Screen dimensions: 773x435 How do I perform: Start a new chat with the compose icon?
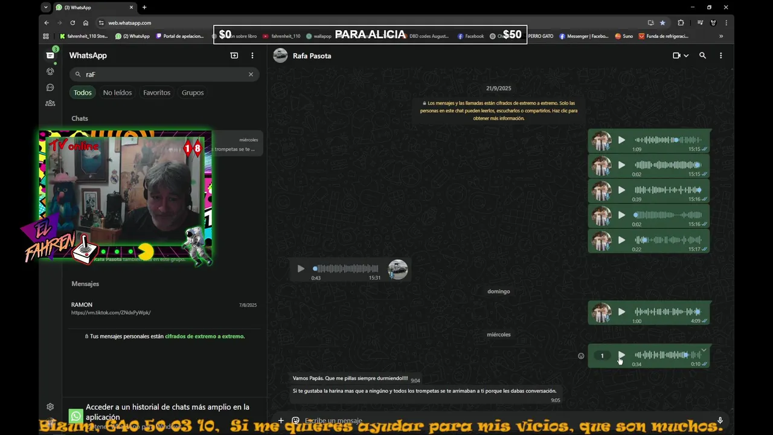point(234,56)
